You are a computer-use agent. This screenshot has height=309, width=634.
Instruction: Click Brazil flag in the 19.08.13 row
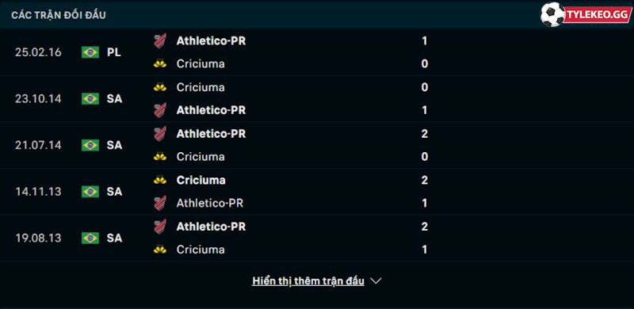[x=90, y=238]
